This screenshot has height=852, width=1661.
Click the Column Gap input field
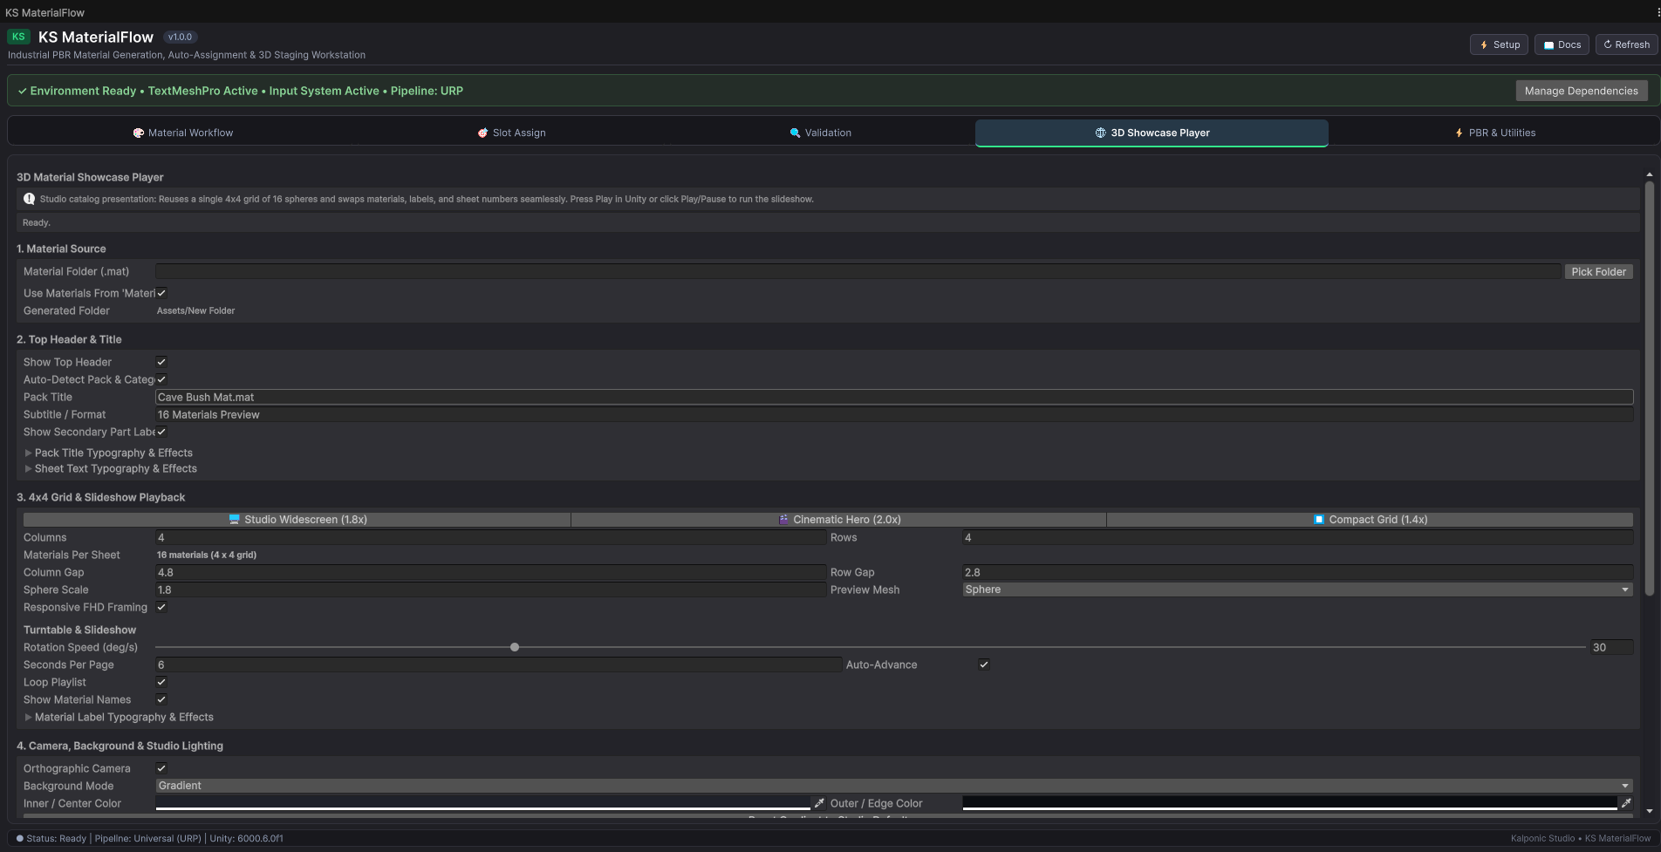point(490,572)
